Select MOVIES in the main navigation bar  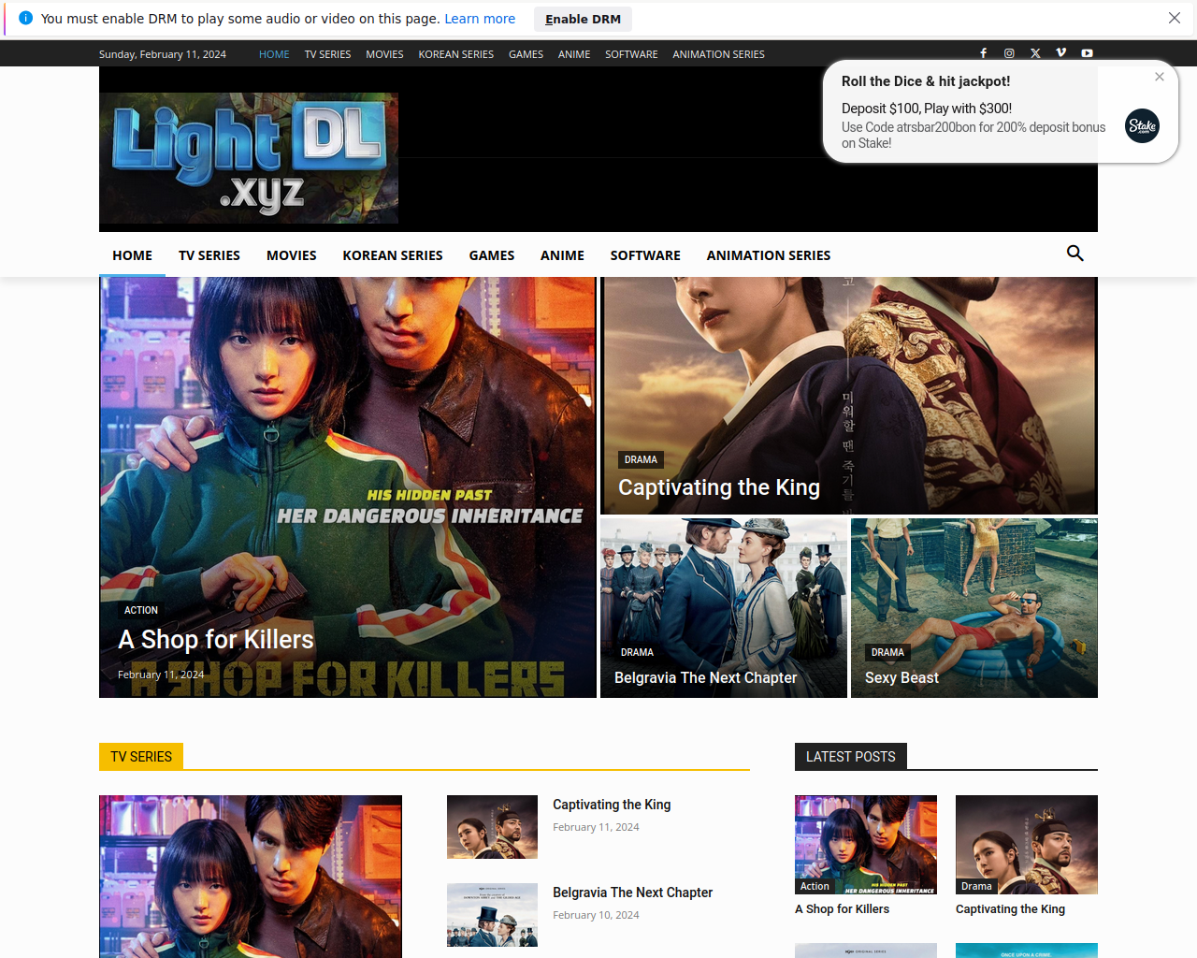(x=292, y=255)
